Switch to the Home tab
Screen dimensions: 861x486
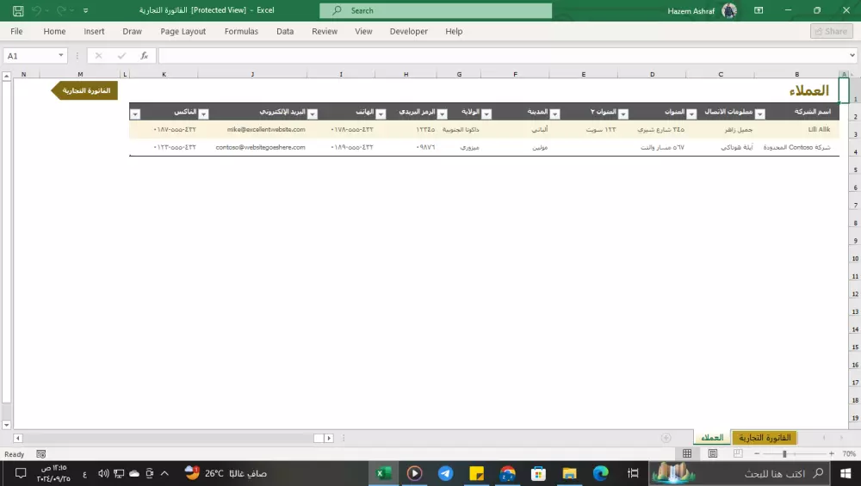pyautogui.click(x=54, y=31)
